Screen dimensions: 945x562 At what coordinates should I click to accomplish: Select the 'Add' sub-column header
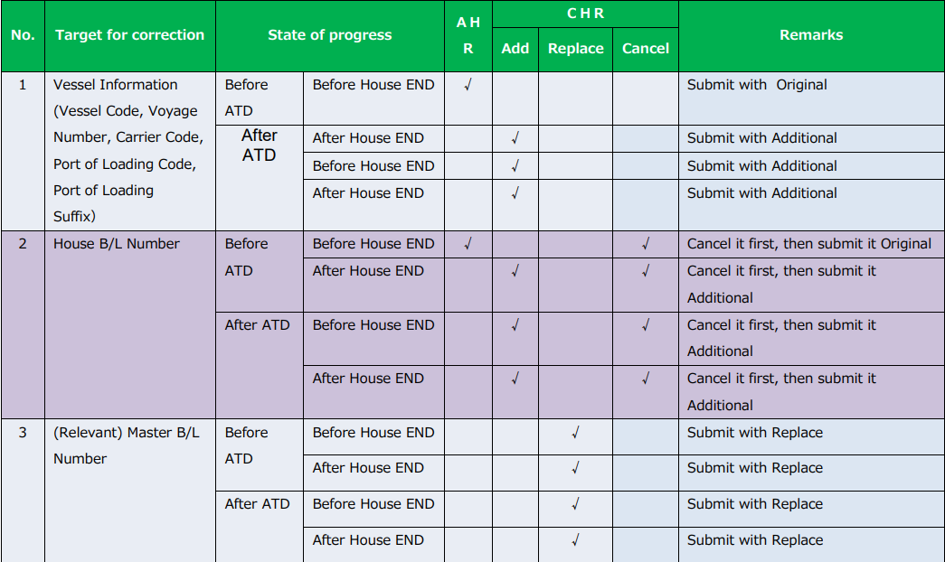(x=515, y=49)
